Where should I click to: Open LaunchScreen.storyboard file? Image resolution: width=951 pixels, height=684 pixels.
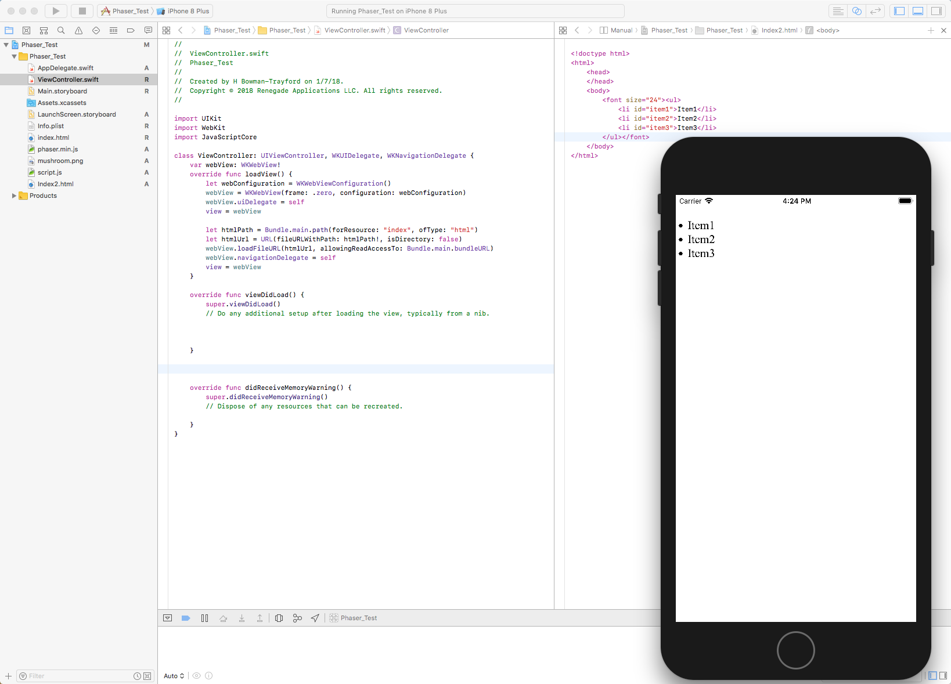(x=77, y=114)
